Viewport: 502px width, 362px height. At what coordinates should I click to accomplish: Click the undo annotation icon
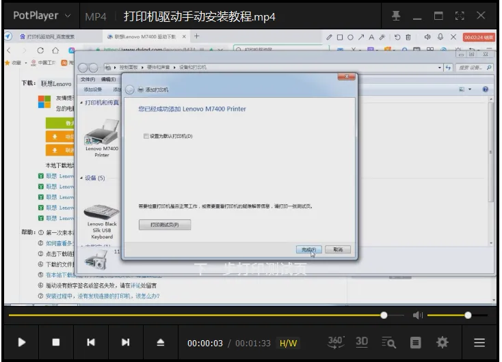coord(397,37)
